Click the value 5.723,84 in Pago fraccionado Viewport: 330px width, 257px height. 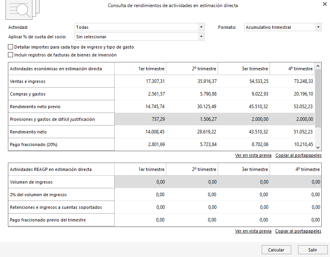(208, 144)
